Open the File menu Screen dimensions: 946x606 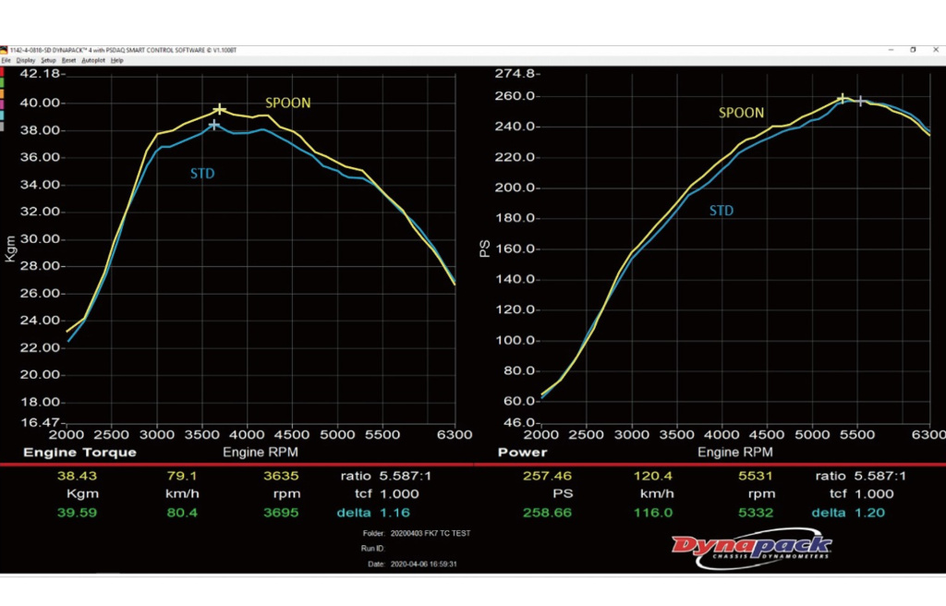coord(6,60)
